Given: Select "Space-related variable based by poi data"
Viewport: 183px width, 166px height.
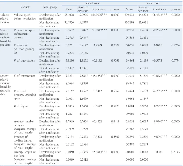Looking at the screenshot, I should point(6,37).
